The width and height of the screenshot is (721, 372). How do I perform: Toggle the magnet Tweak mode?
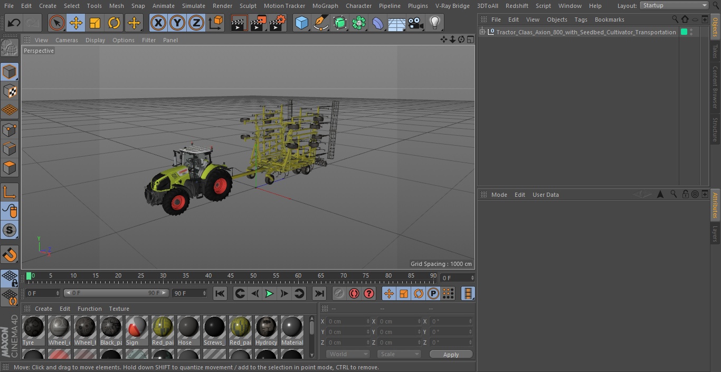coord(10,255)
